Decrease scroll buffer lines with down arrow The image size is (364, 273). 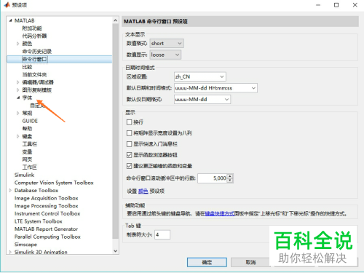[230, 181]
